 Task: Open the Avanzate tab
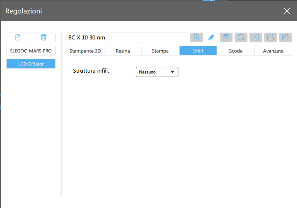273,51
